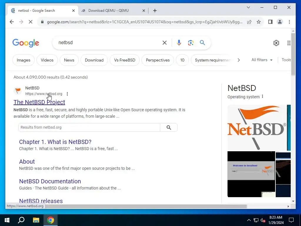The width and height of the screenshot is (301, 226).
Task: Click the vertical scrollbar down arrow
Action: pos(293,201)
